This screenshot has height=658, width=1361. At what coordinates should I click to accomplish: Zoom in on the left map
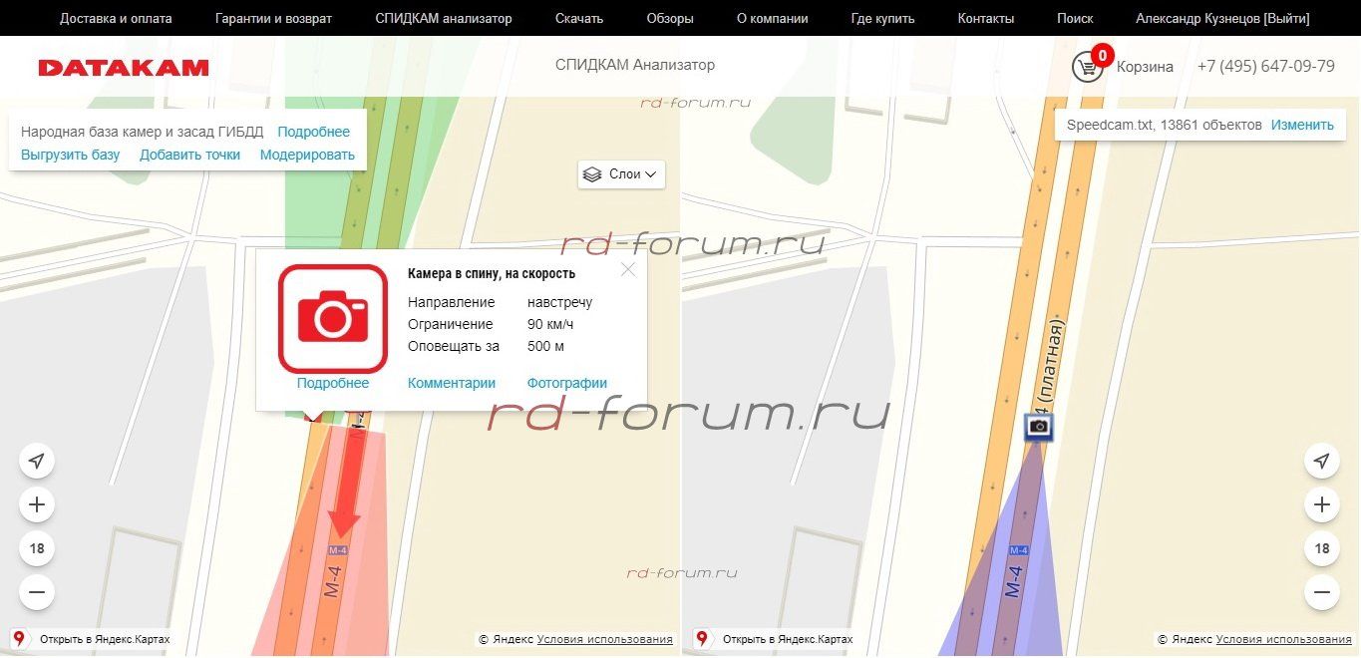point(37,504)
